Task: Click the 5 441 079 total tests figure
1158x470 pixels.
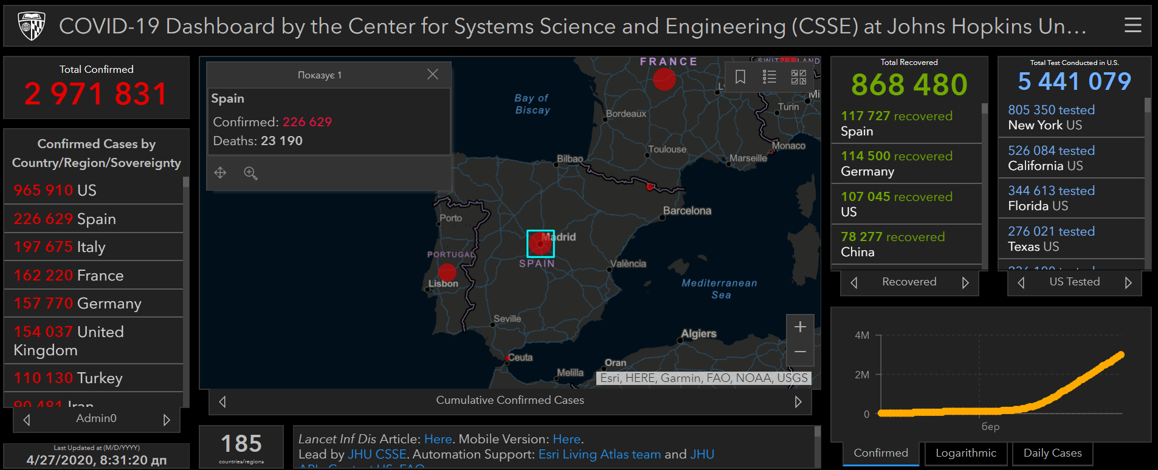Action: (1074, 81)
